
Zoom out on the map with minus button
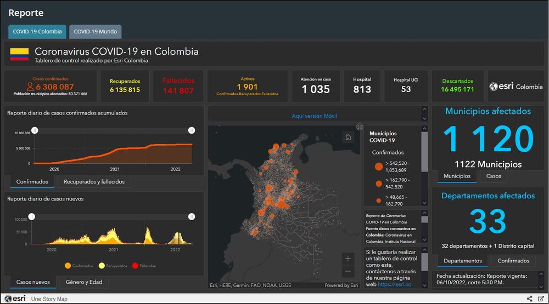[x=348, y=272]
